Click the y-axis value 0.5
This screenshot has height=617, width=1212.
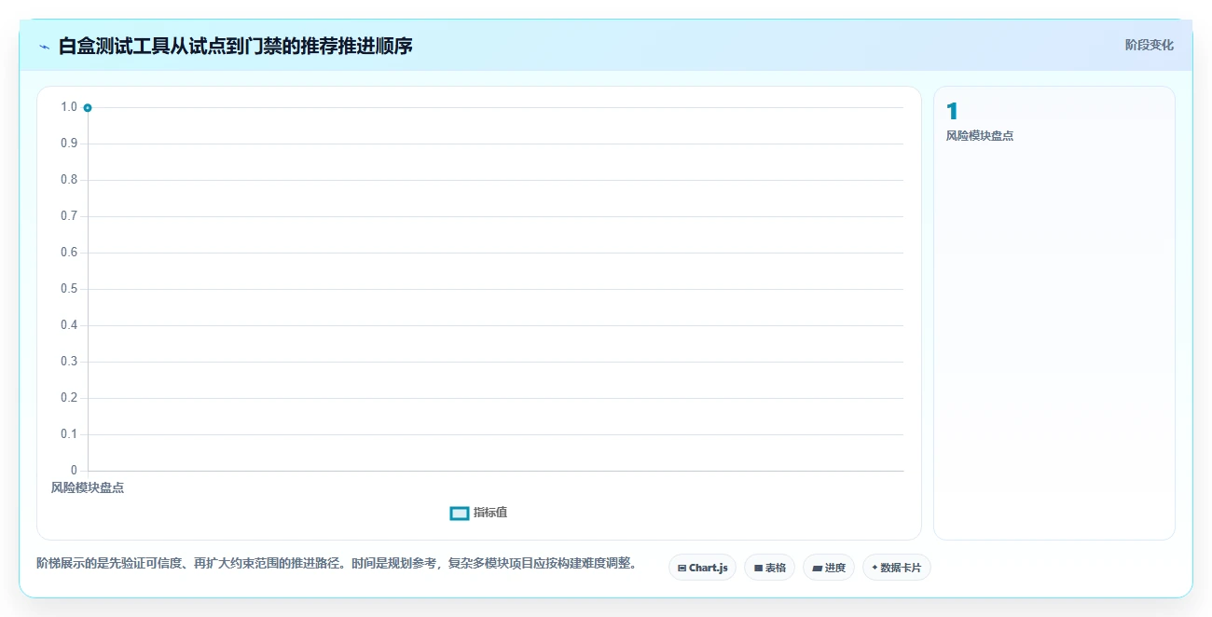click(69, 289)
